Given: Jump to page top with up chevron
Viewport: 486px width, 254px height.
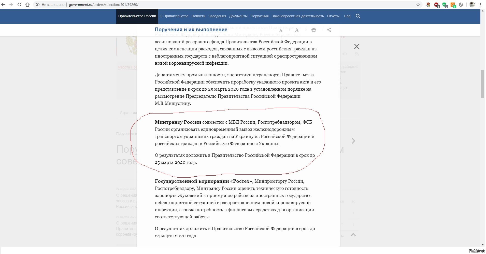Looking at the screenshot, I should point(353,235).
